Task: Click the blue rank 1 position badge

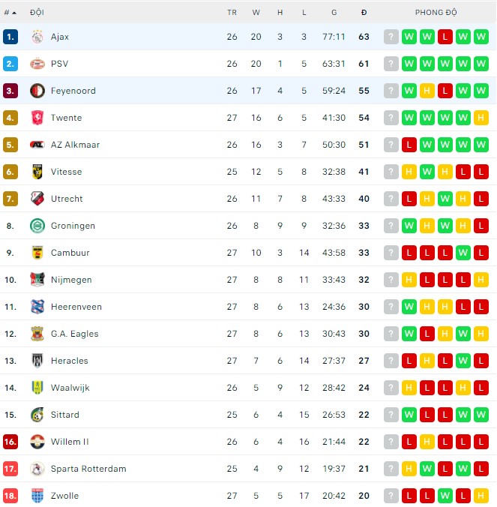Action: 10,37
